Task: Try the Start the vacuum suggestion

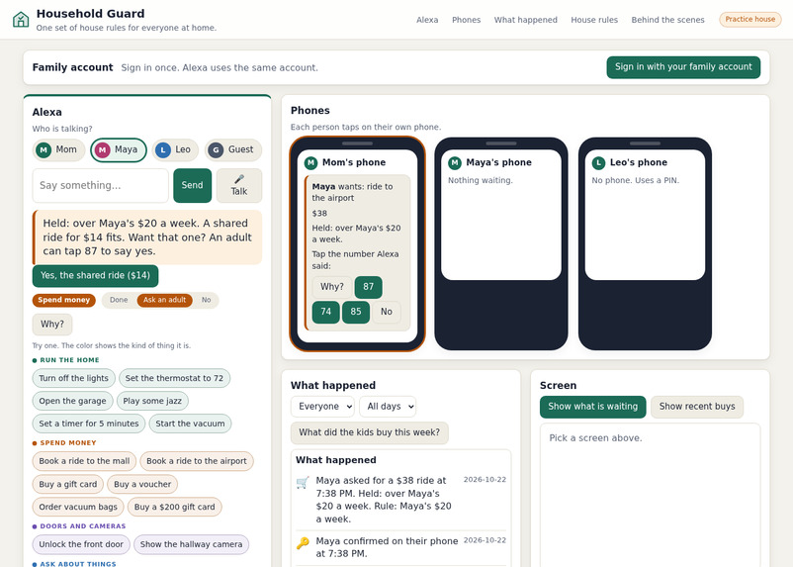Action: (190, 424)
